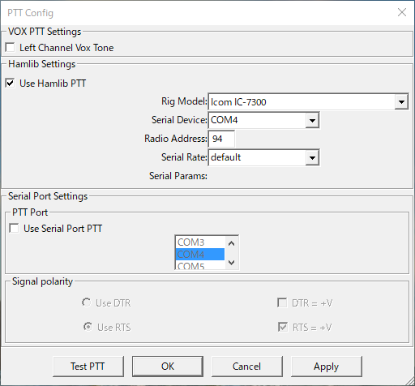Enable Use Serial Port PTT
Screen dimensions: 415x386
[14, 229]
